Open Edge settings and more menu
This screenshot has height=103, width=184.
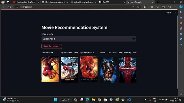point(175,7)
